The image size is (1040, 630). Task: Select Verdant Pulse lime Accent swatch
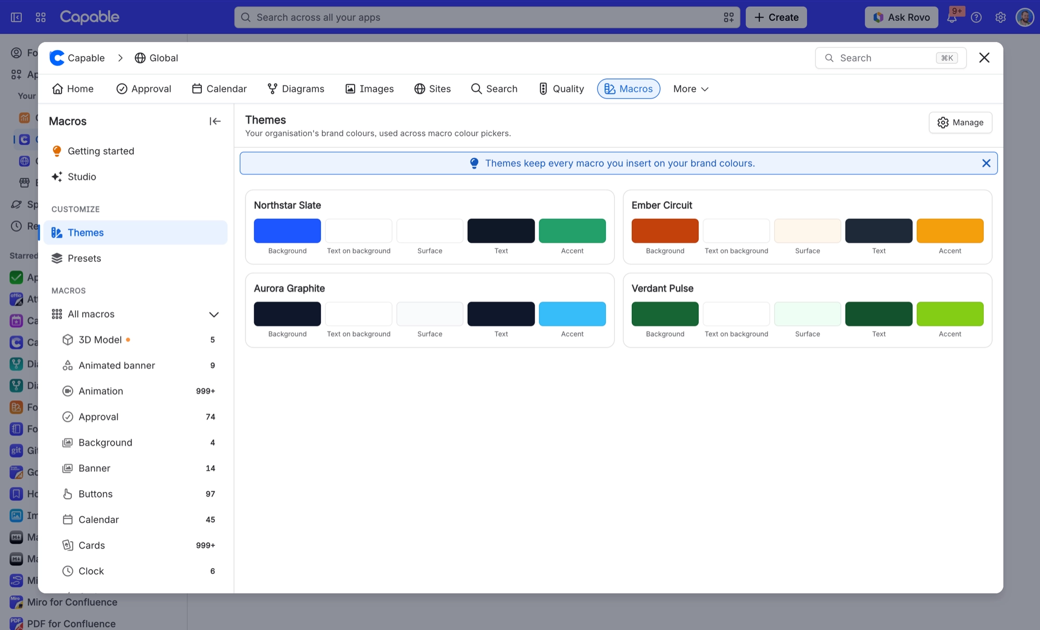950,314
